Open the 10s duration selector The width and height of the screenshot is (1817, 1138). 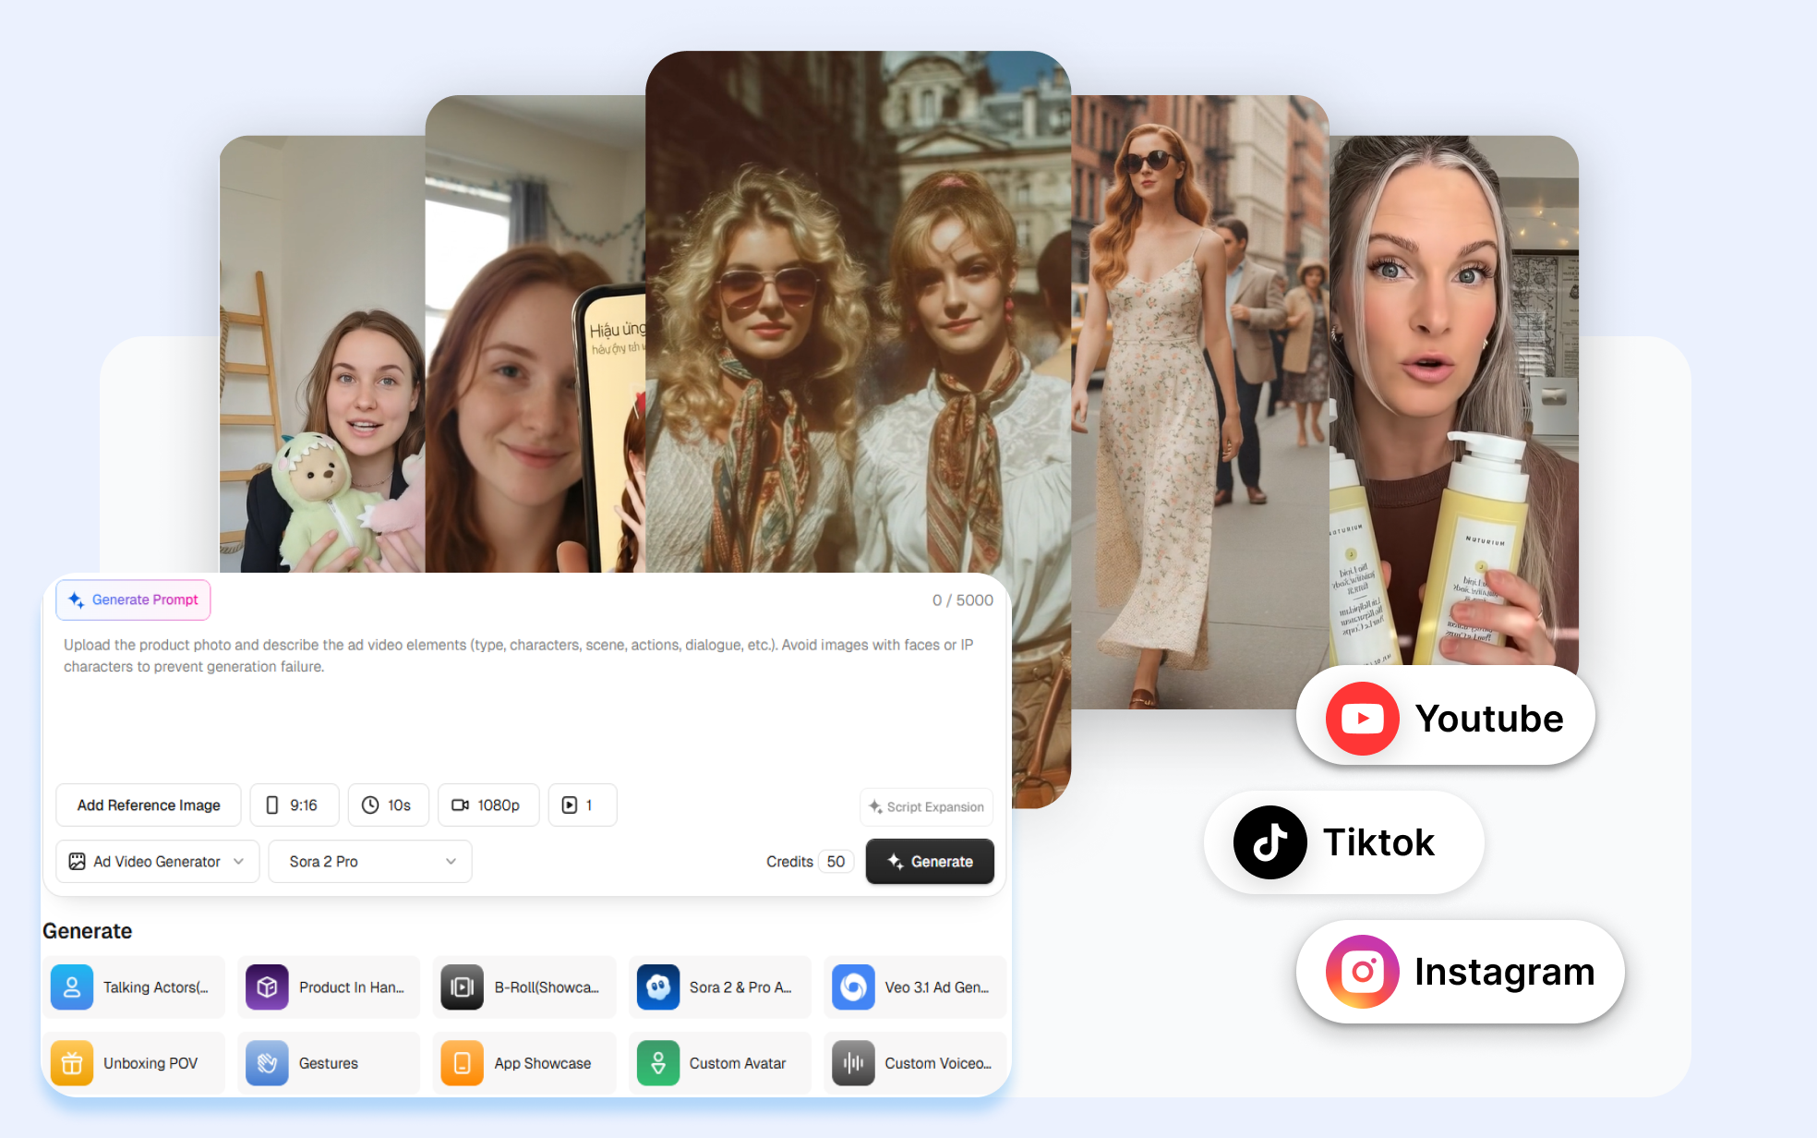(x=388, y=805)
